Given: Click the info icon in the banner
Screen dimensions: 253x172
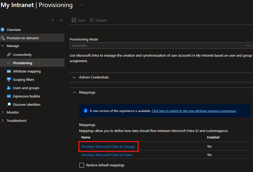Looking at the screenshot, I should point(86,111).
